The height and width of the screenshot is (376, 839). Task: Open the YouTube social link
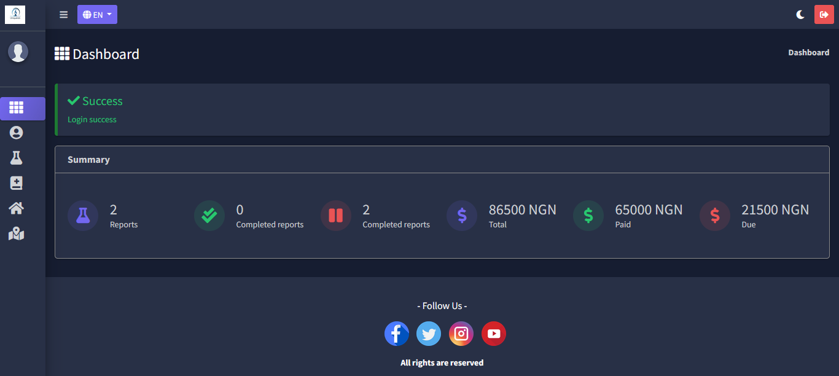coord(494,334)
